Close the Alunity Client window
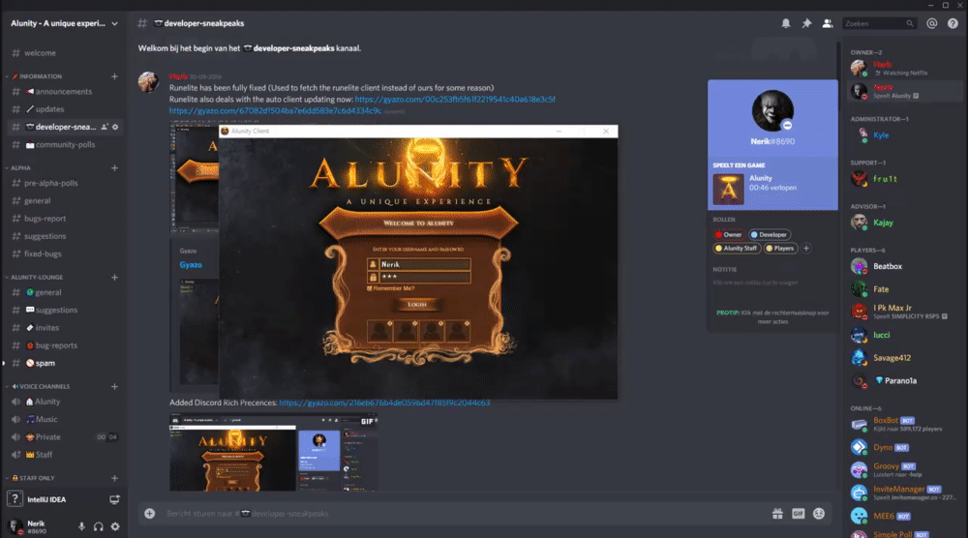The height and width of the screenshot is (538, 968). (x=606, y=131)
